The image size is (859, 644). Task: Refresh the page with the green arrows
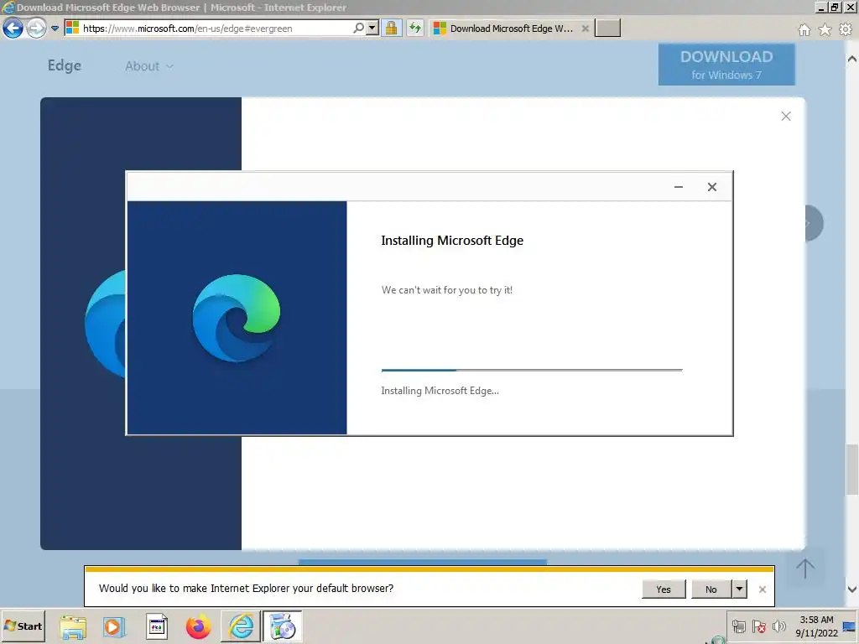point(415,28)
